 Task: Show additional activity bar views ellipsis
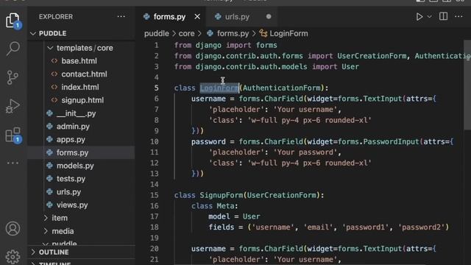(13, 163)
